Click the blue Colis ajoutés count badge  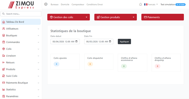coord(56,64)
